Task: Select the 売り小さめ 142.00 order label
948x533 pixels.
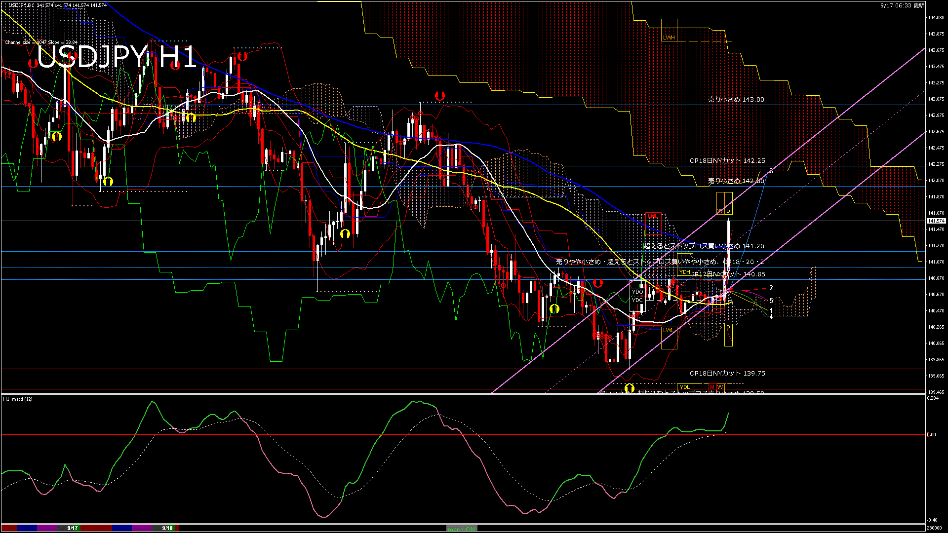Action: tap(736, 181)
